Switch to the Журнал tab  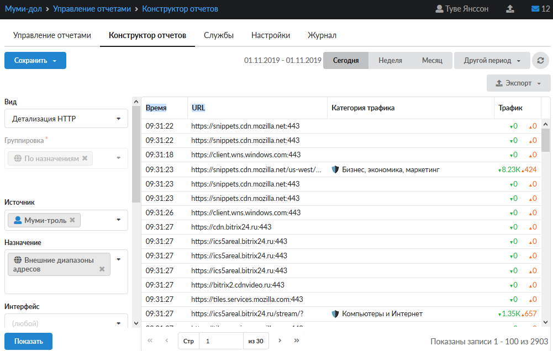[322, 35]
